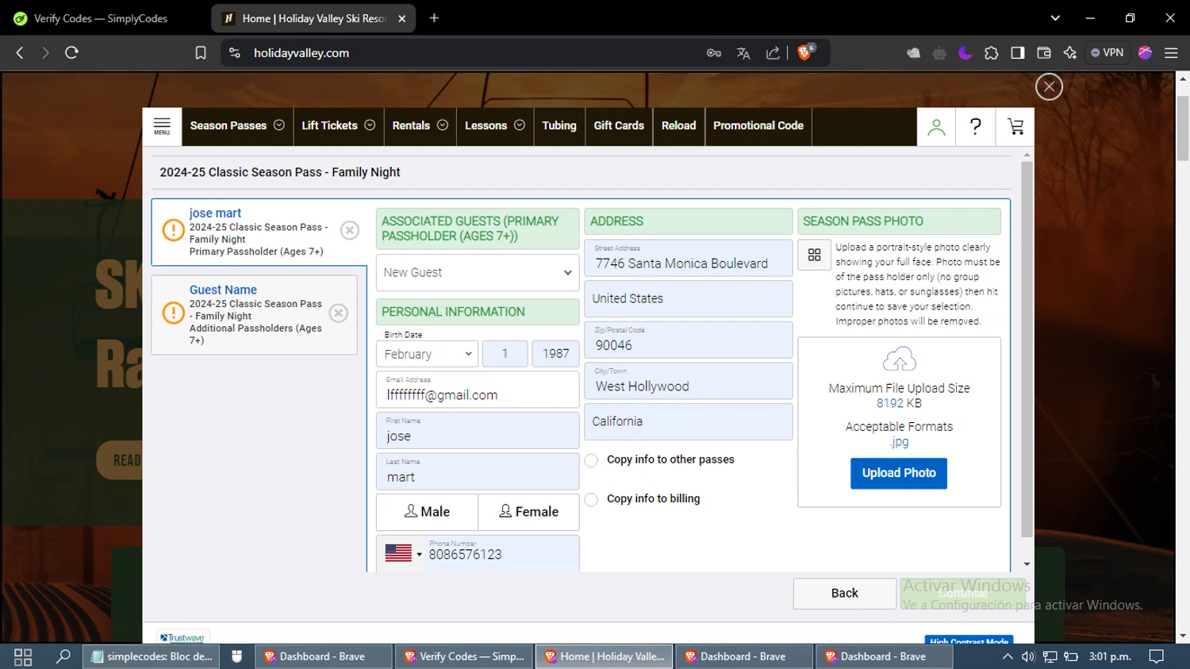Screen dimensions: 1190x669
Task: Click the Phone Number field
Action: 503,553
